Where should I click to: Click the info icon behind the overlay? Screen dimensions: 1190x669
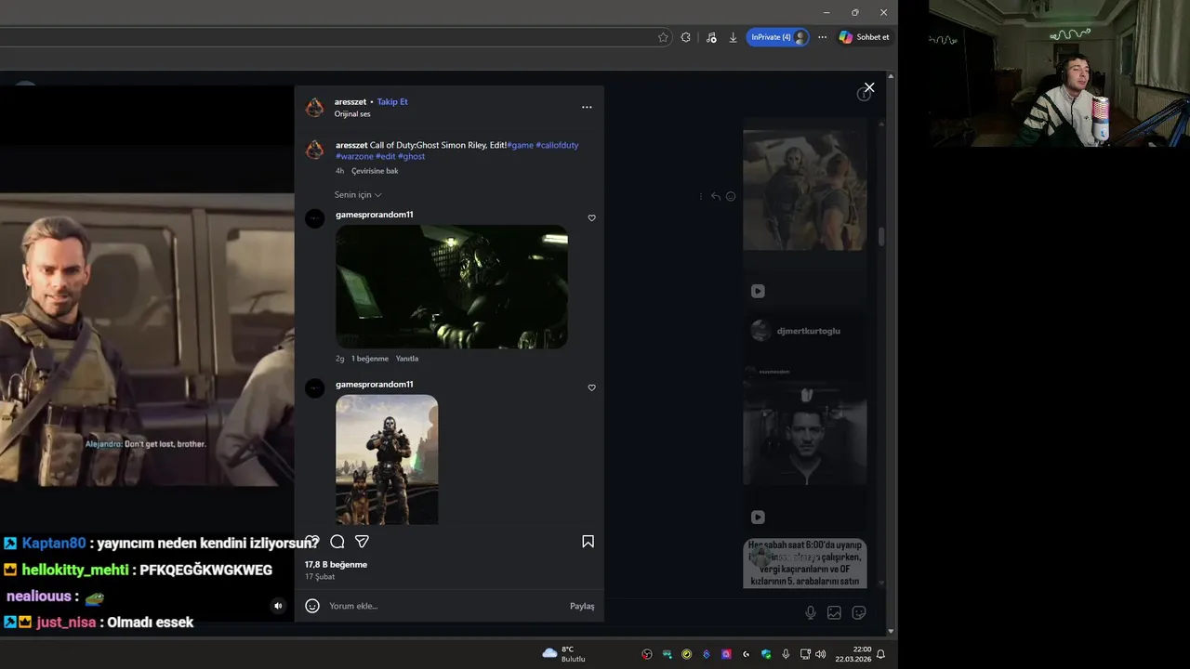pos(863,95)
